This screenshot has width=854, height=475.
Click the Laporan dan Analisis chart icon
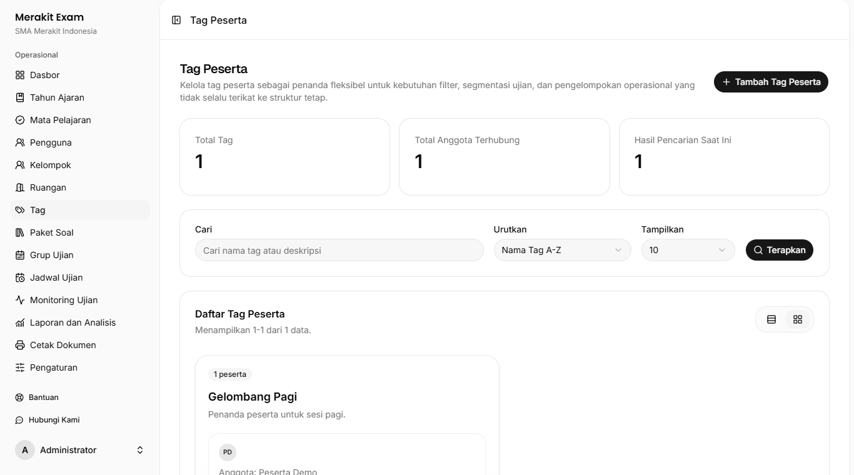tap(20, 322)
